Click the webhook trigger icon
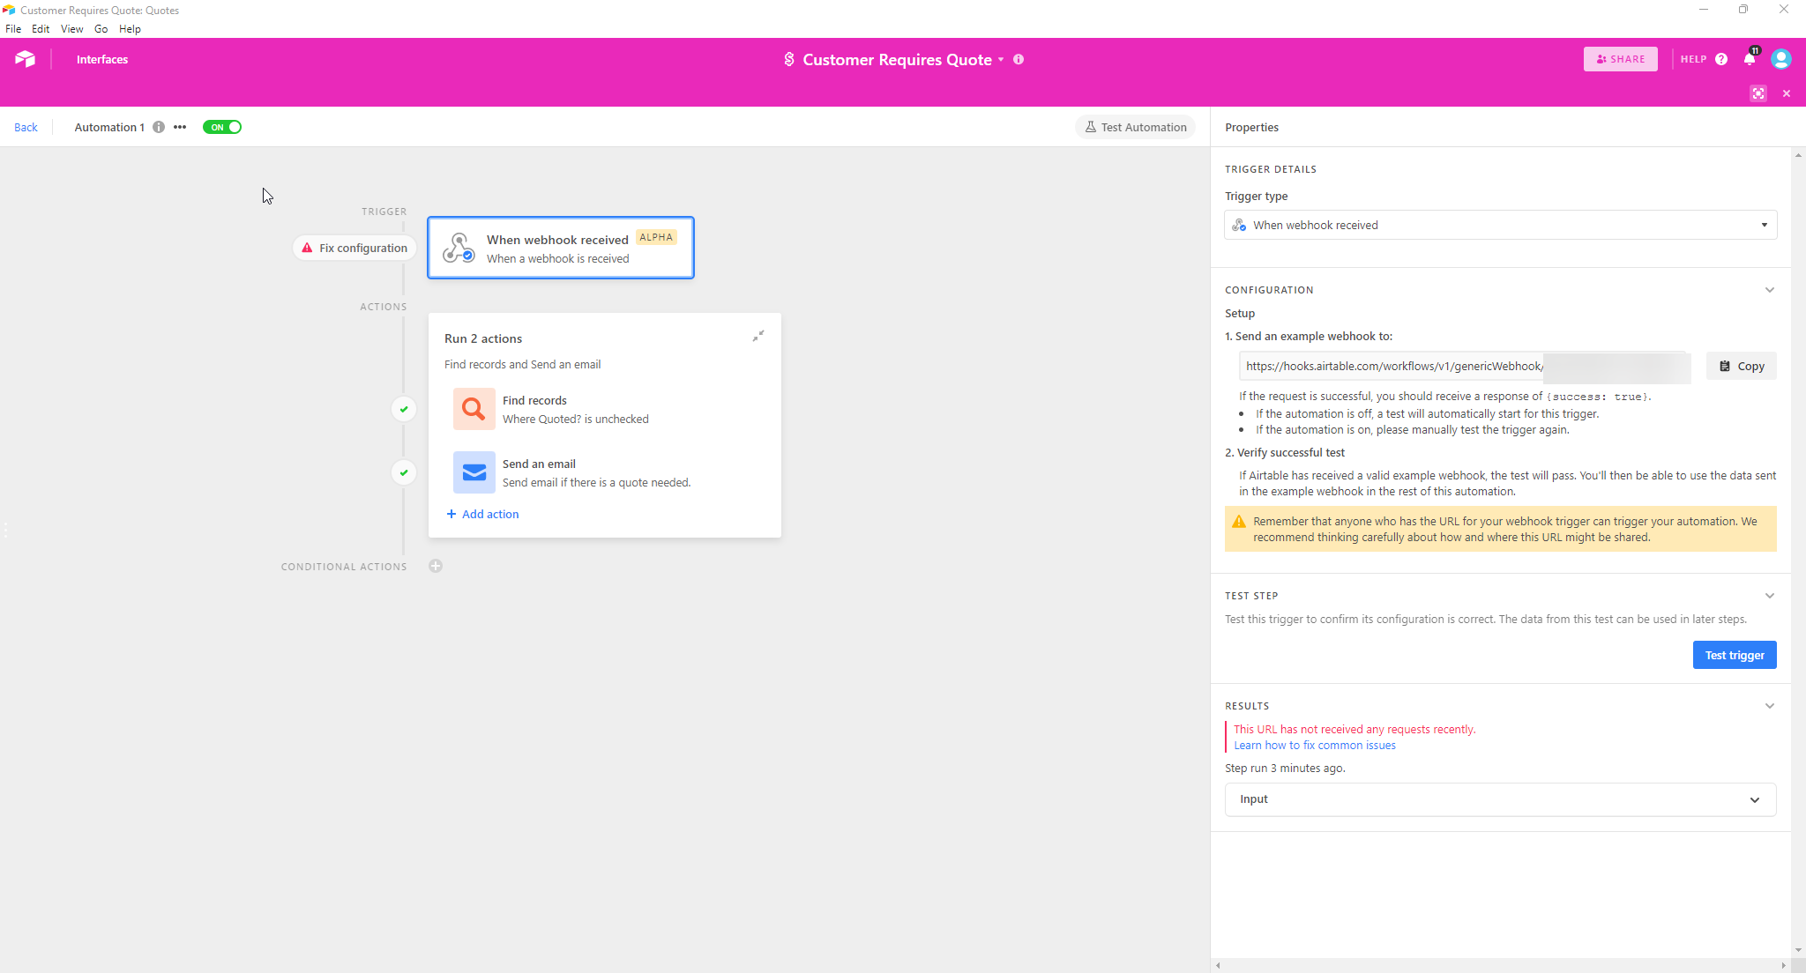The height and width of the screenshot is (973, 1806). pos(459,248)
